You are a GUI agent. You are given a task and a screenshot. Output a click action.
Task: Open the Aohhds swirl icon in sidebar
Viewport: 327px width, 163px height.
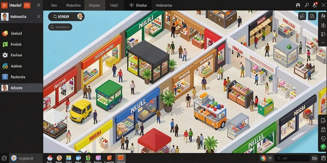click(5, 66)
